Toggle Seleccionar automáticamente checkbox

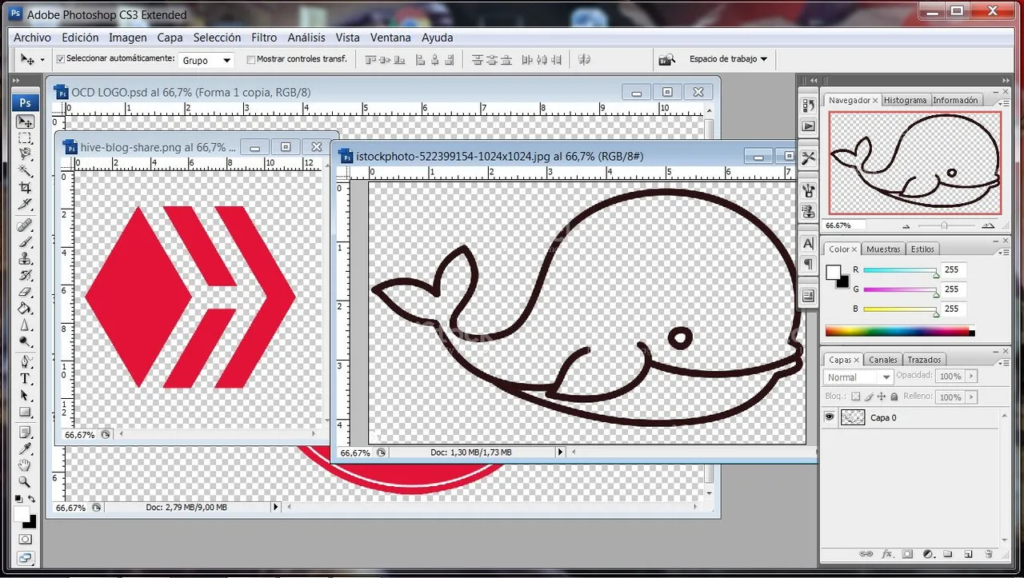(60, 59)
